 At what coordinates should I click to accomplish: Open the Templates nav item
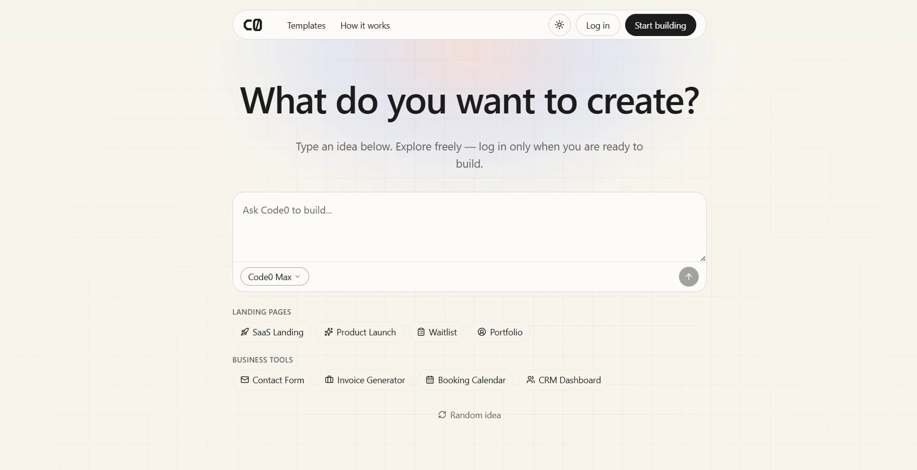click(306, 25)
